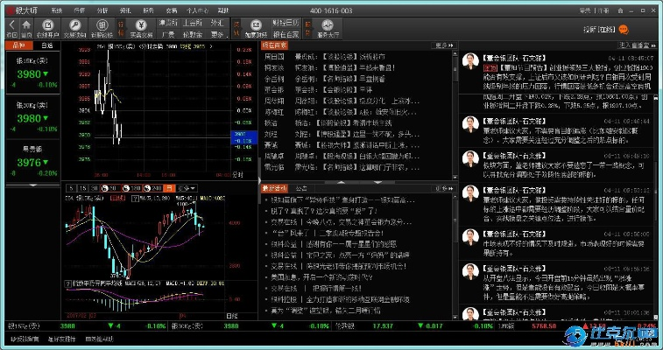Click the 5768.50 ticker value
The height and width of the screenshot is (350, 663).
coord(544,326)
